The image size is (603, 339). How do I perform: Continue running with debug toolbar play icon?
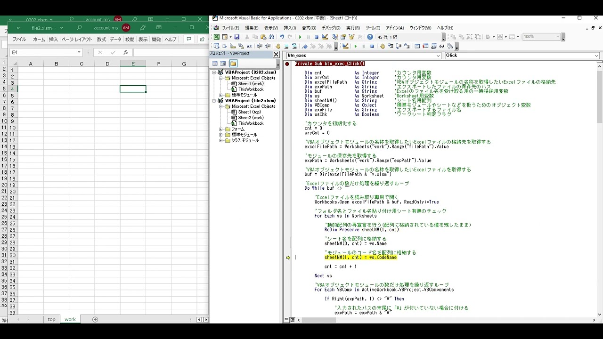click(x=355, y=46)
